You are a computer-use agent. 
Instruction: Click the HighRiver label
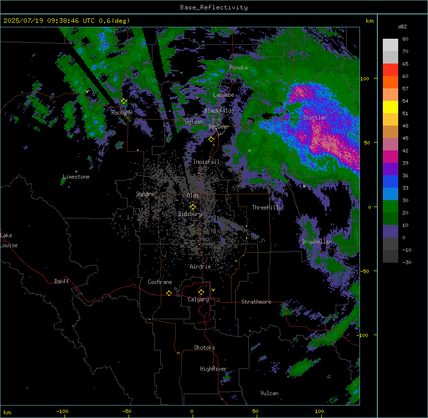pyautogui.click(x=214, y=369)
